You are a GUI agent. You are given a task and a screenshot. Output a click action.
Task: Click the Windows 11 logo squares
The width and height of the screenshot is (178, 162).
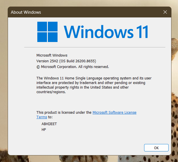tap(47, 32)
